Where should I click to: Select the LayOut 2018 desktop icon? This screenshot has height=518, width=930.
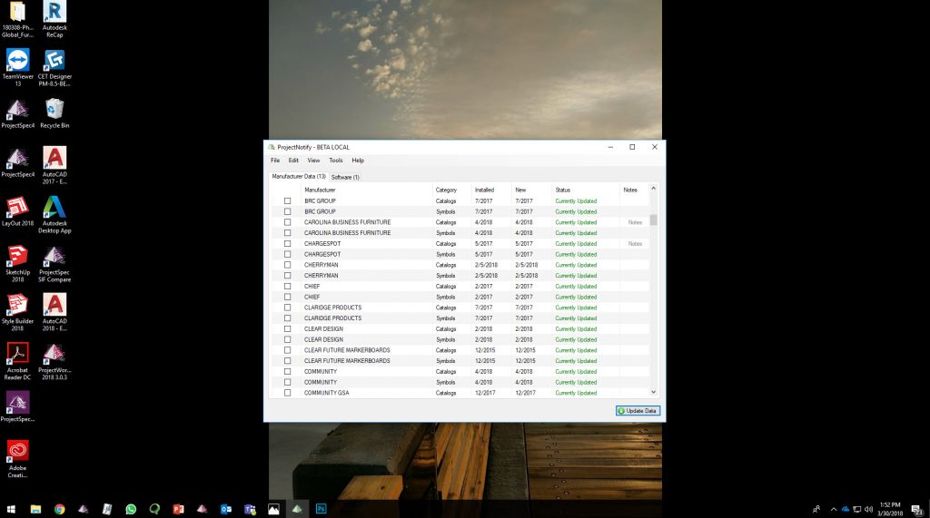16,207
